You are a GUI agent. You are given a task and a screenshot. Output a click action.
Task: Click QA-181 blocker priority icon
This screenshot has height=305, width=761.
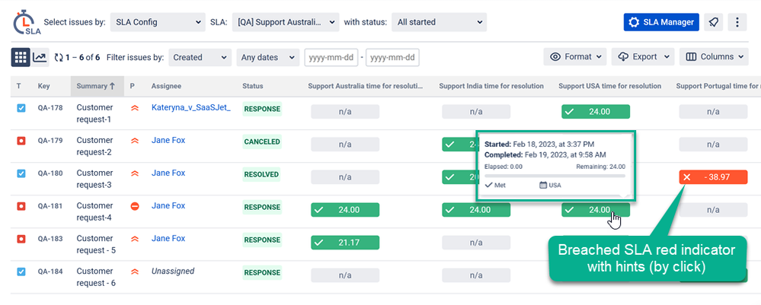click(135, 206)
